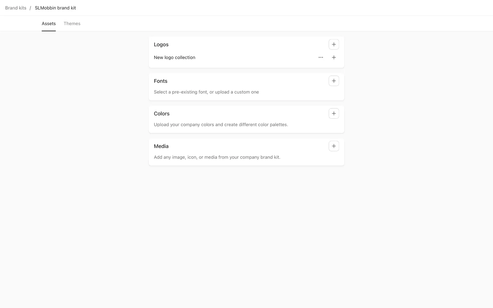Switch to the Themes tab

(72, 24)
